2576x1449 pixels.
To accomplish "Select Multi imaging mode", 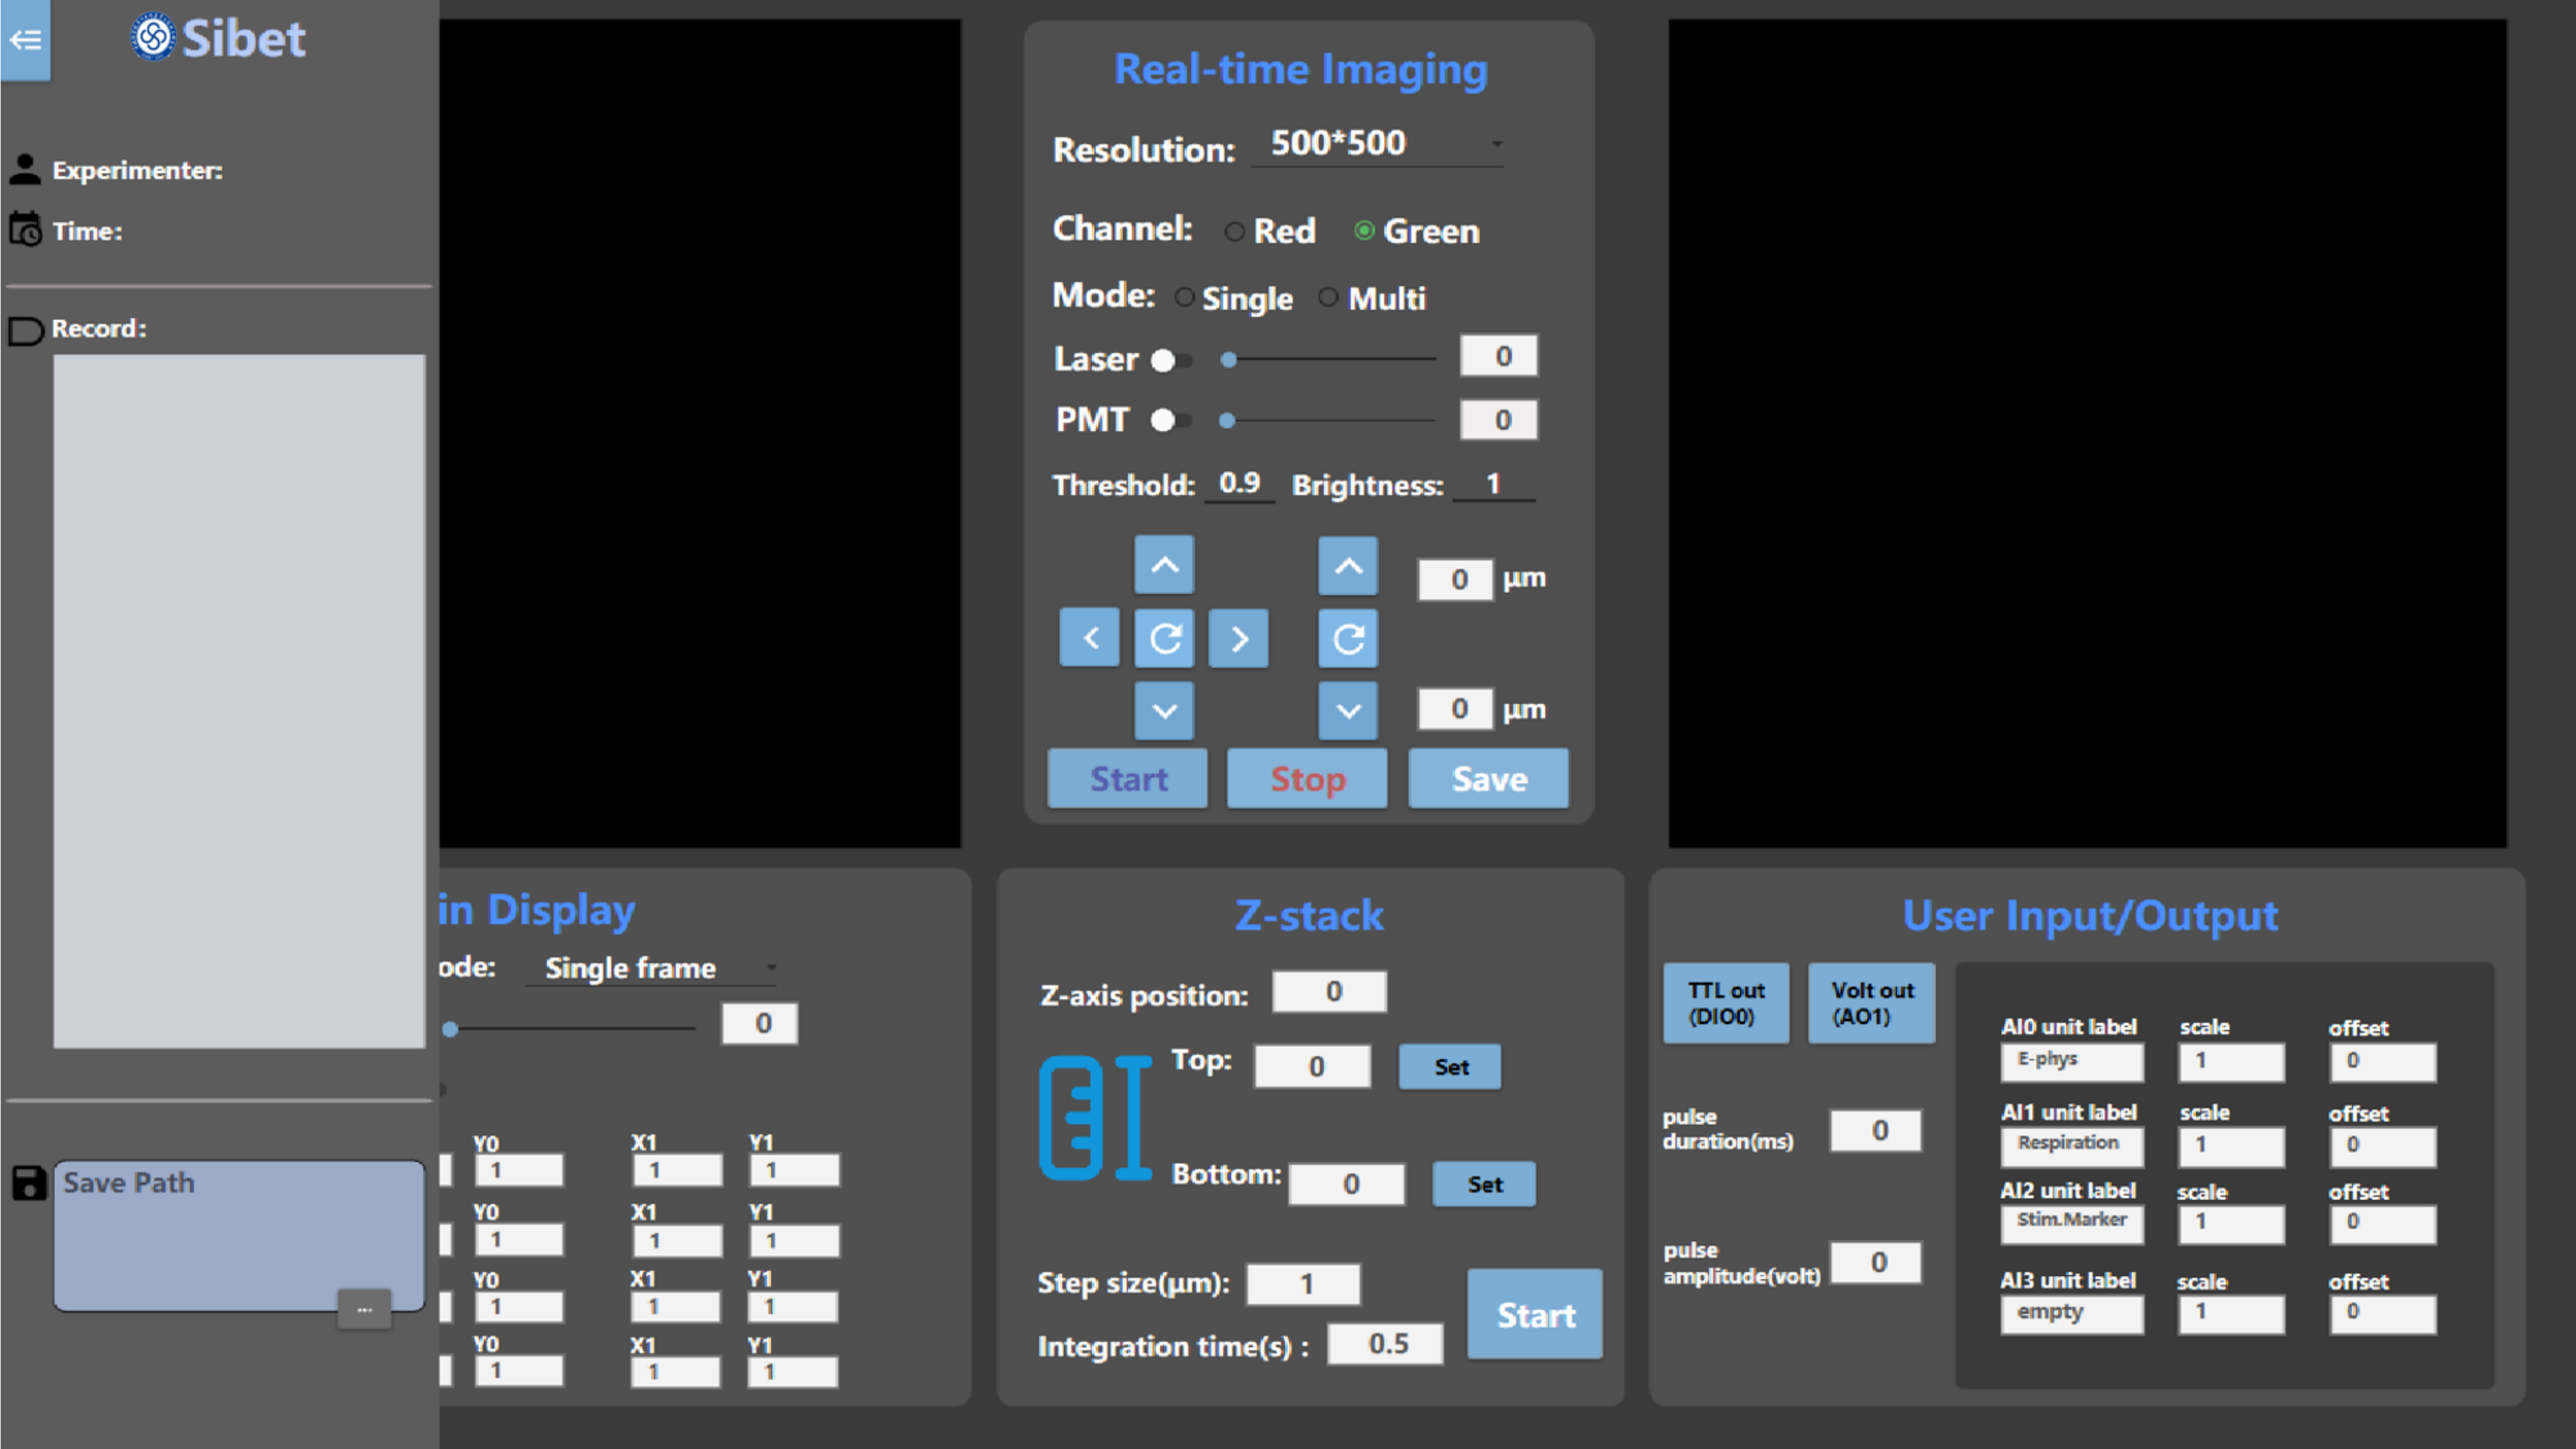I will [1328, 298].
